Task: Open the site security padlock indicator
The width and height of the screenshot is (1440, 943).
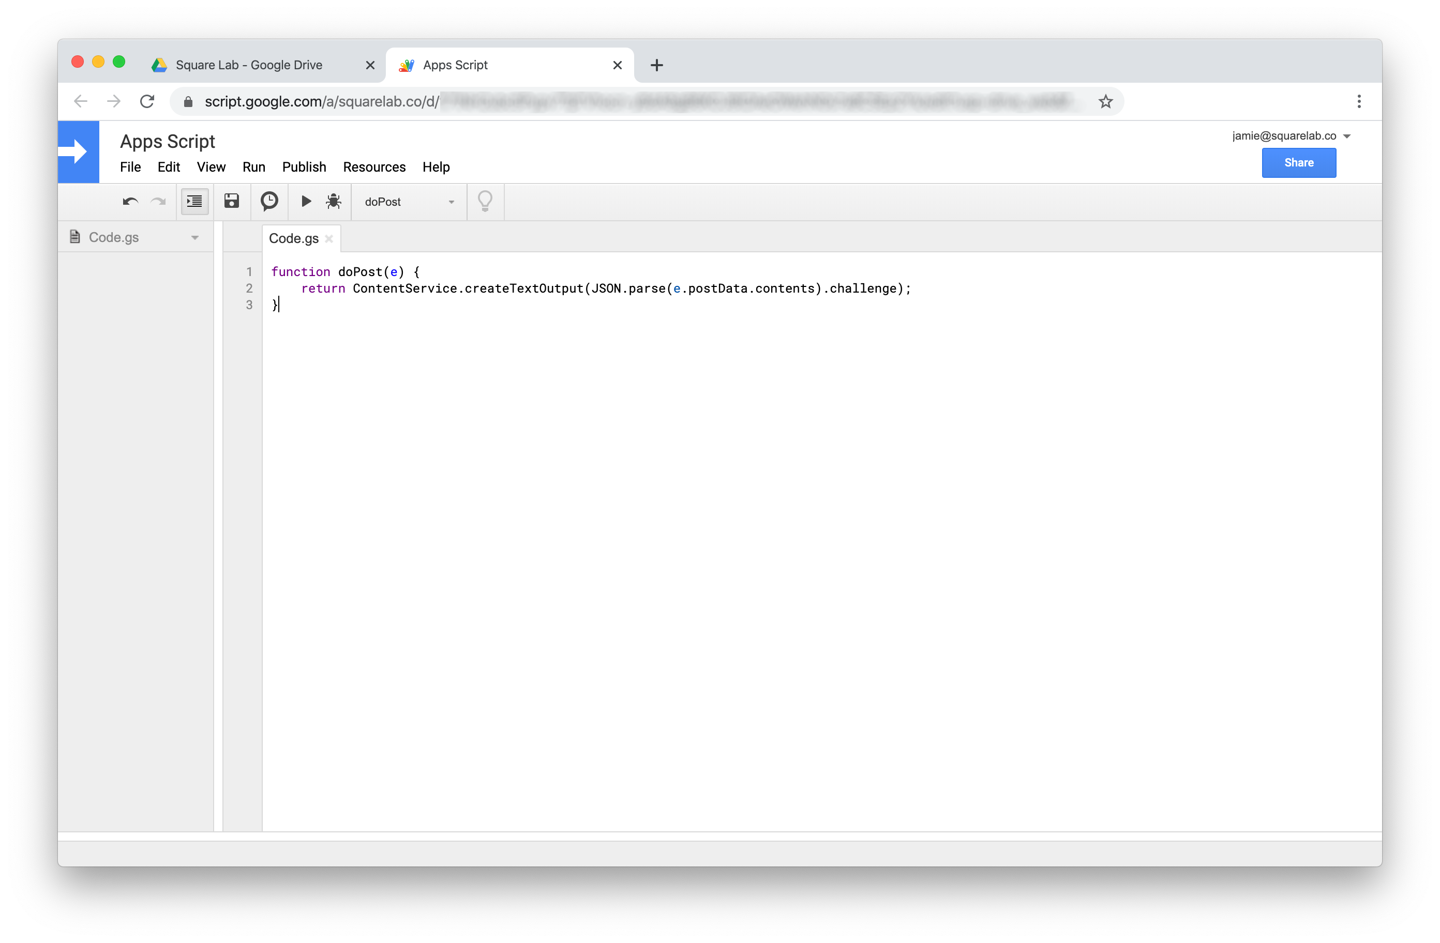Action: pyautogui.click(x=188, y=101)
